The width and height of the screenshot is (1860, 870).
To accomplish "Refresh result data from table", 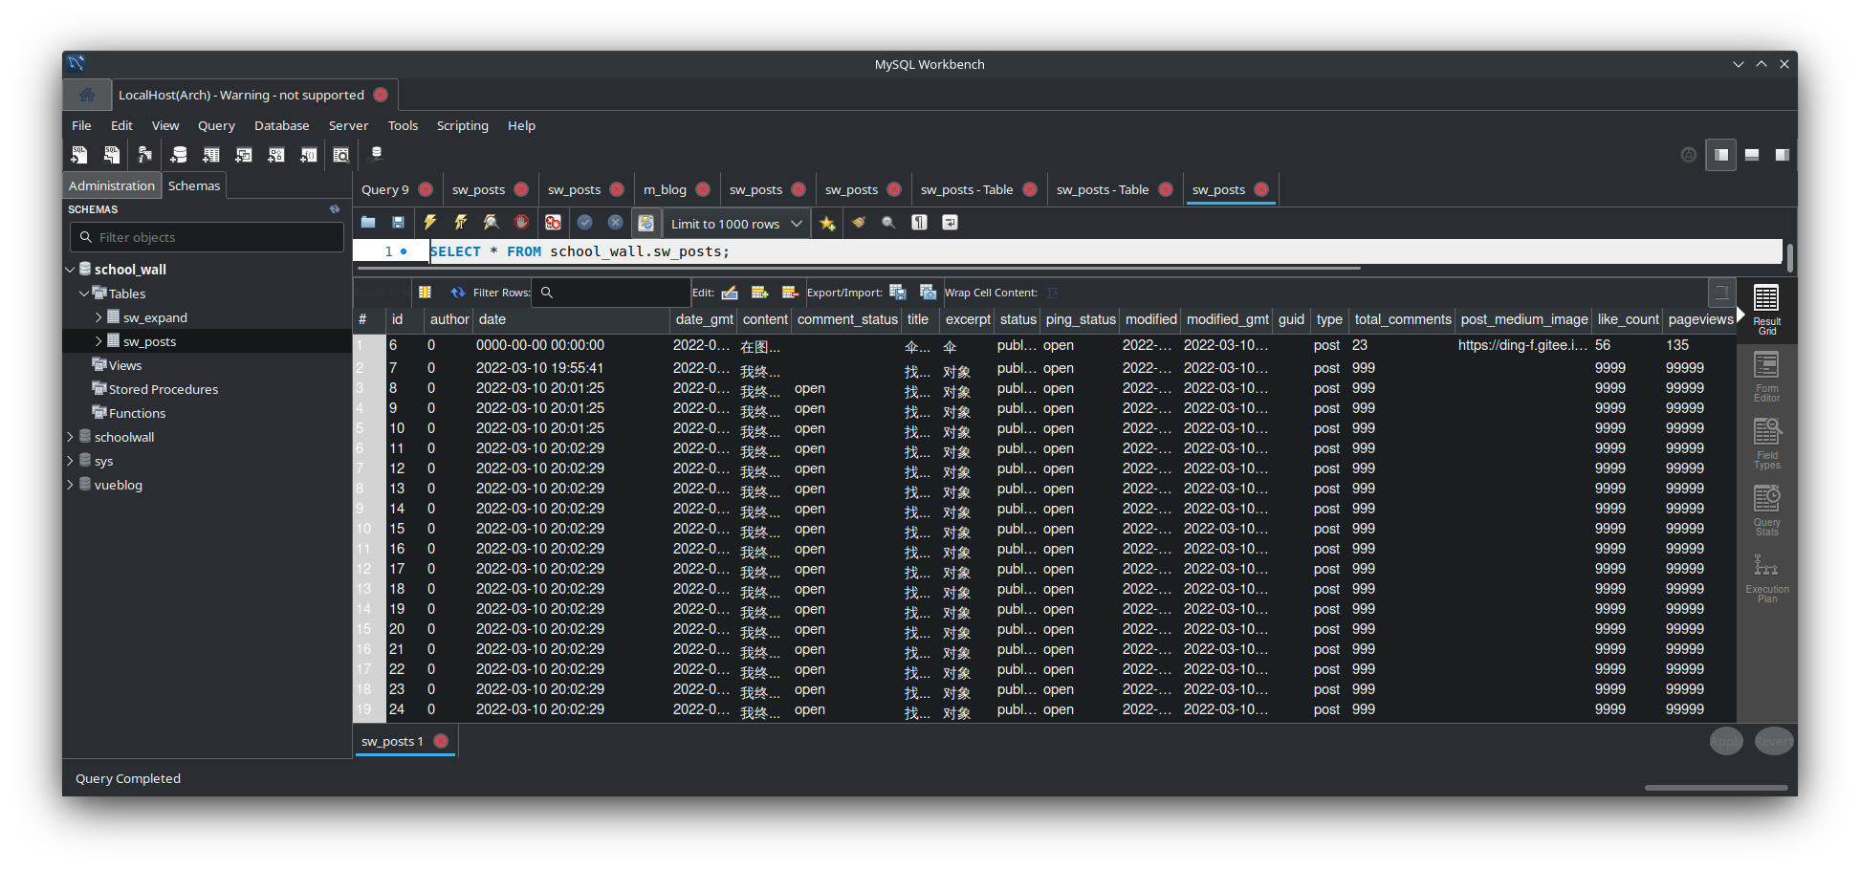I will tap(458, 293).
